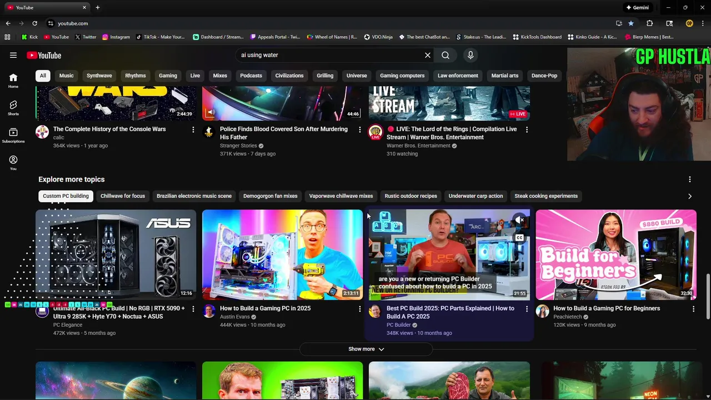711x400 pixels.
Task: Open the Peachietech channel link
Action: tap(567, 317)
